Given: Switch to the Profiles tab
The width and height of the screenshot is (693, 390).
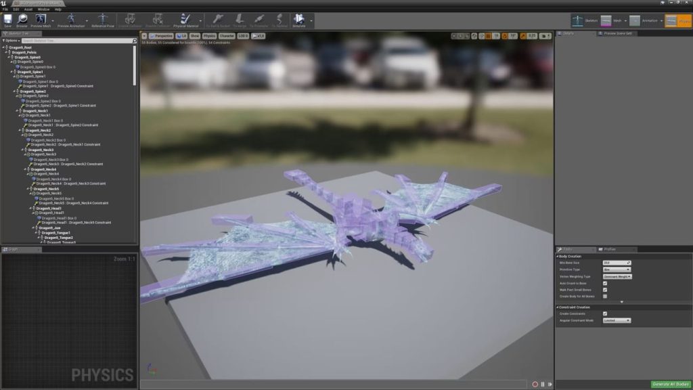Looking at the screenshot, I should point(609,249).
